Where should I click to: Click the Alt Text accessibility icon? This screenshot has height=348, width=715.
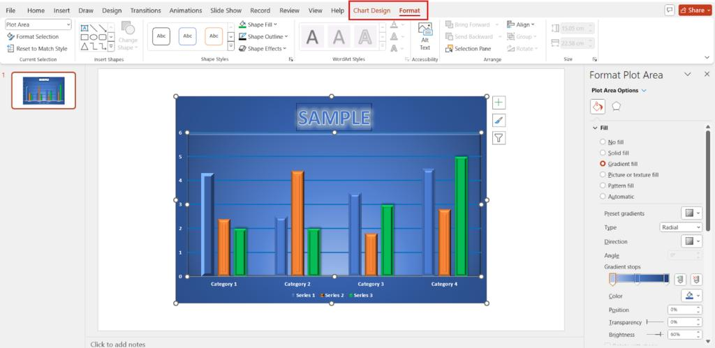tap(425, 36)
